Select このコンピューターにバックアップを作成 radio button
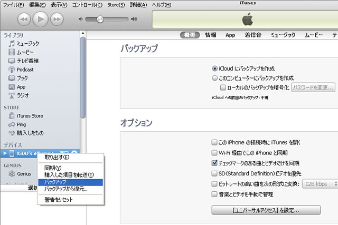The height and width of the screenshot is (225, 338). coord(214,78)
